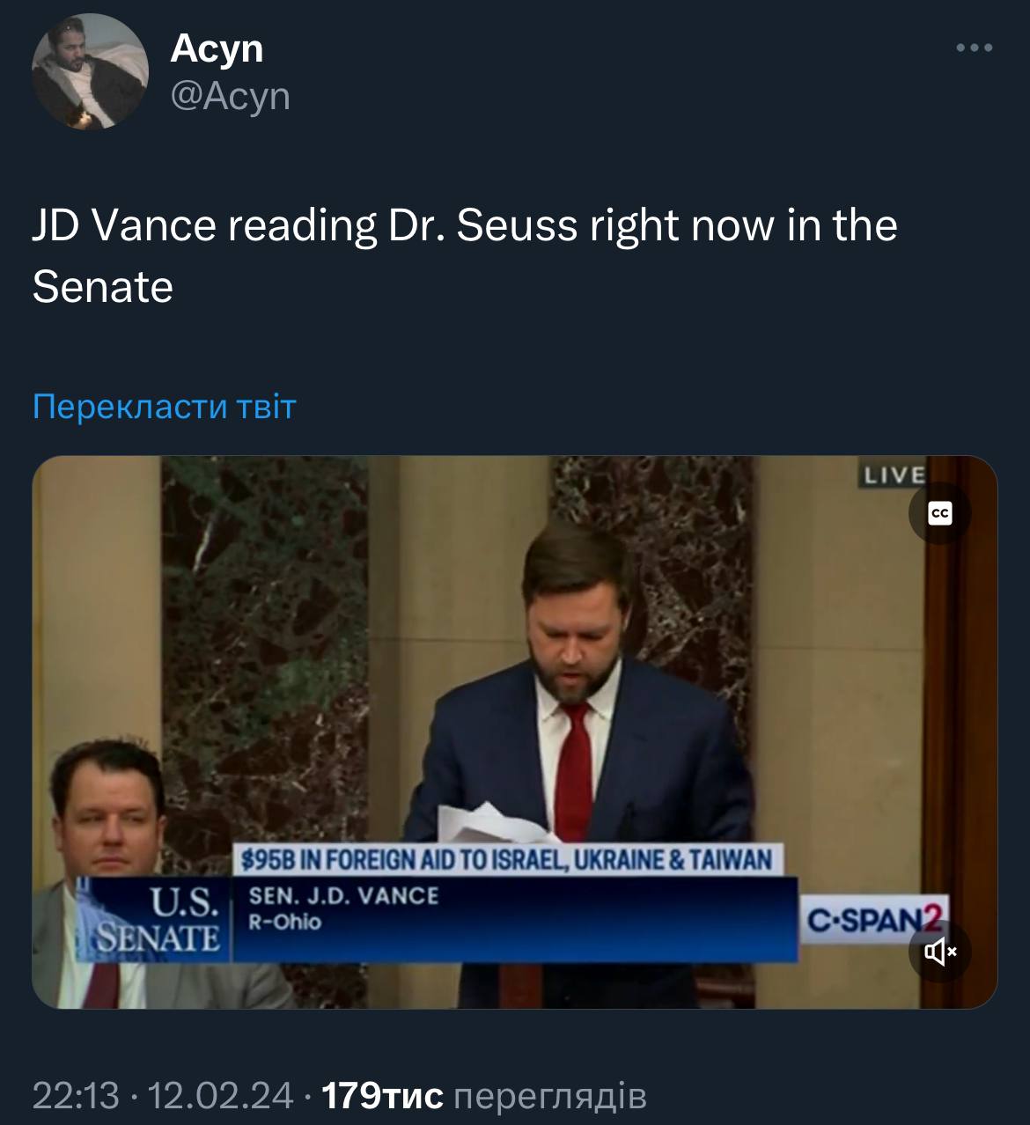Screen dimensions: 1030x1125
Task: Toggle closed captions CC on the video
Action: point(940,512)
